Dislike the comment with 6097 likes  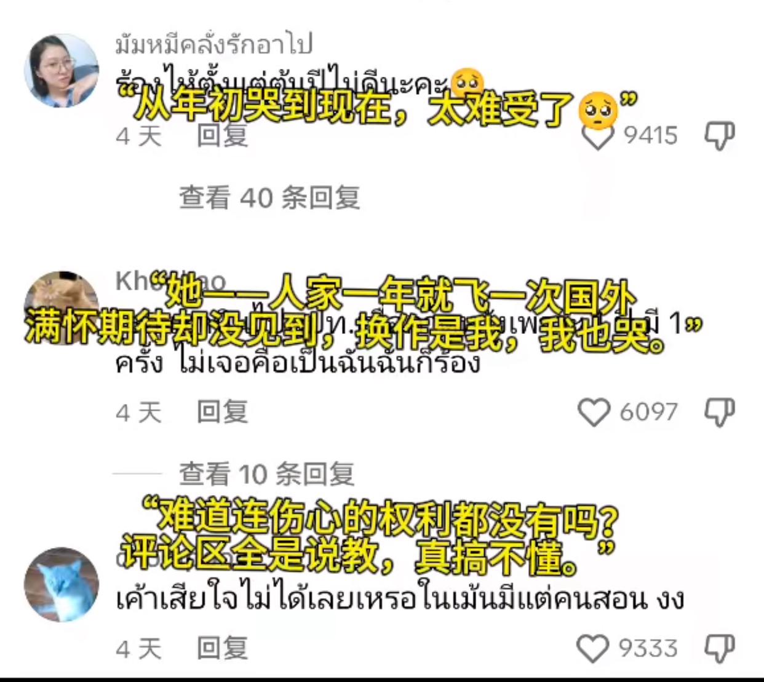719,412
